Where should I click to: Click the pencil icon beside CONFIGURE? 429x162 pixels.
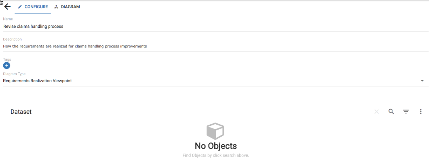tap(20, 7)
